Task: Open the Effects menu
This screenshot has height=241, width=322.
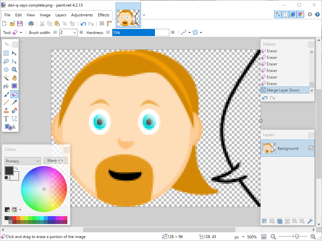Action: tap(104, 15)
